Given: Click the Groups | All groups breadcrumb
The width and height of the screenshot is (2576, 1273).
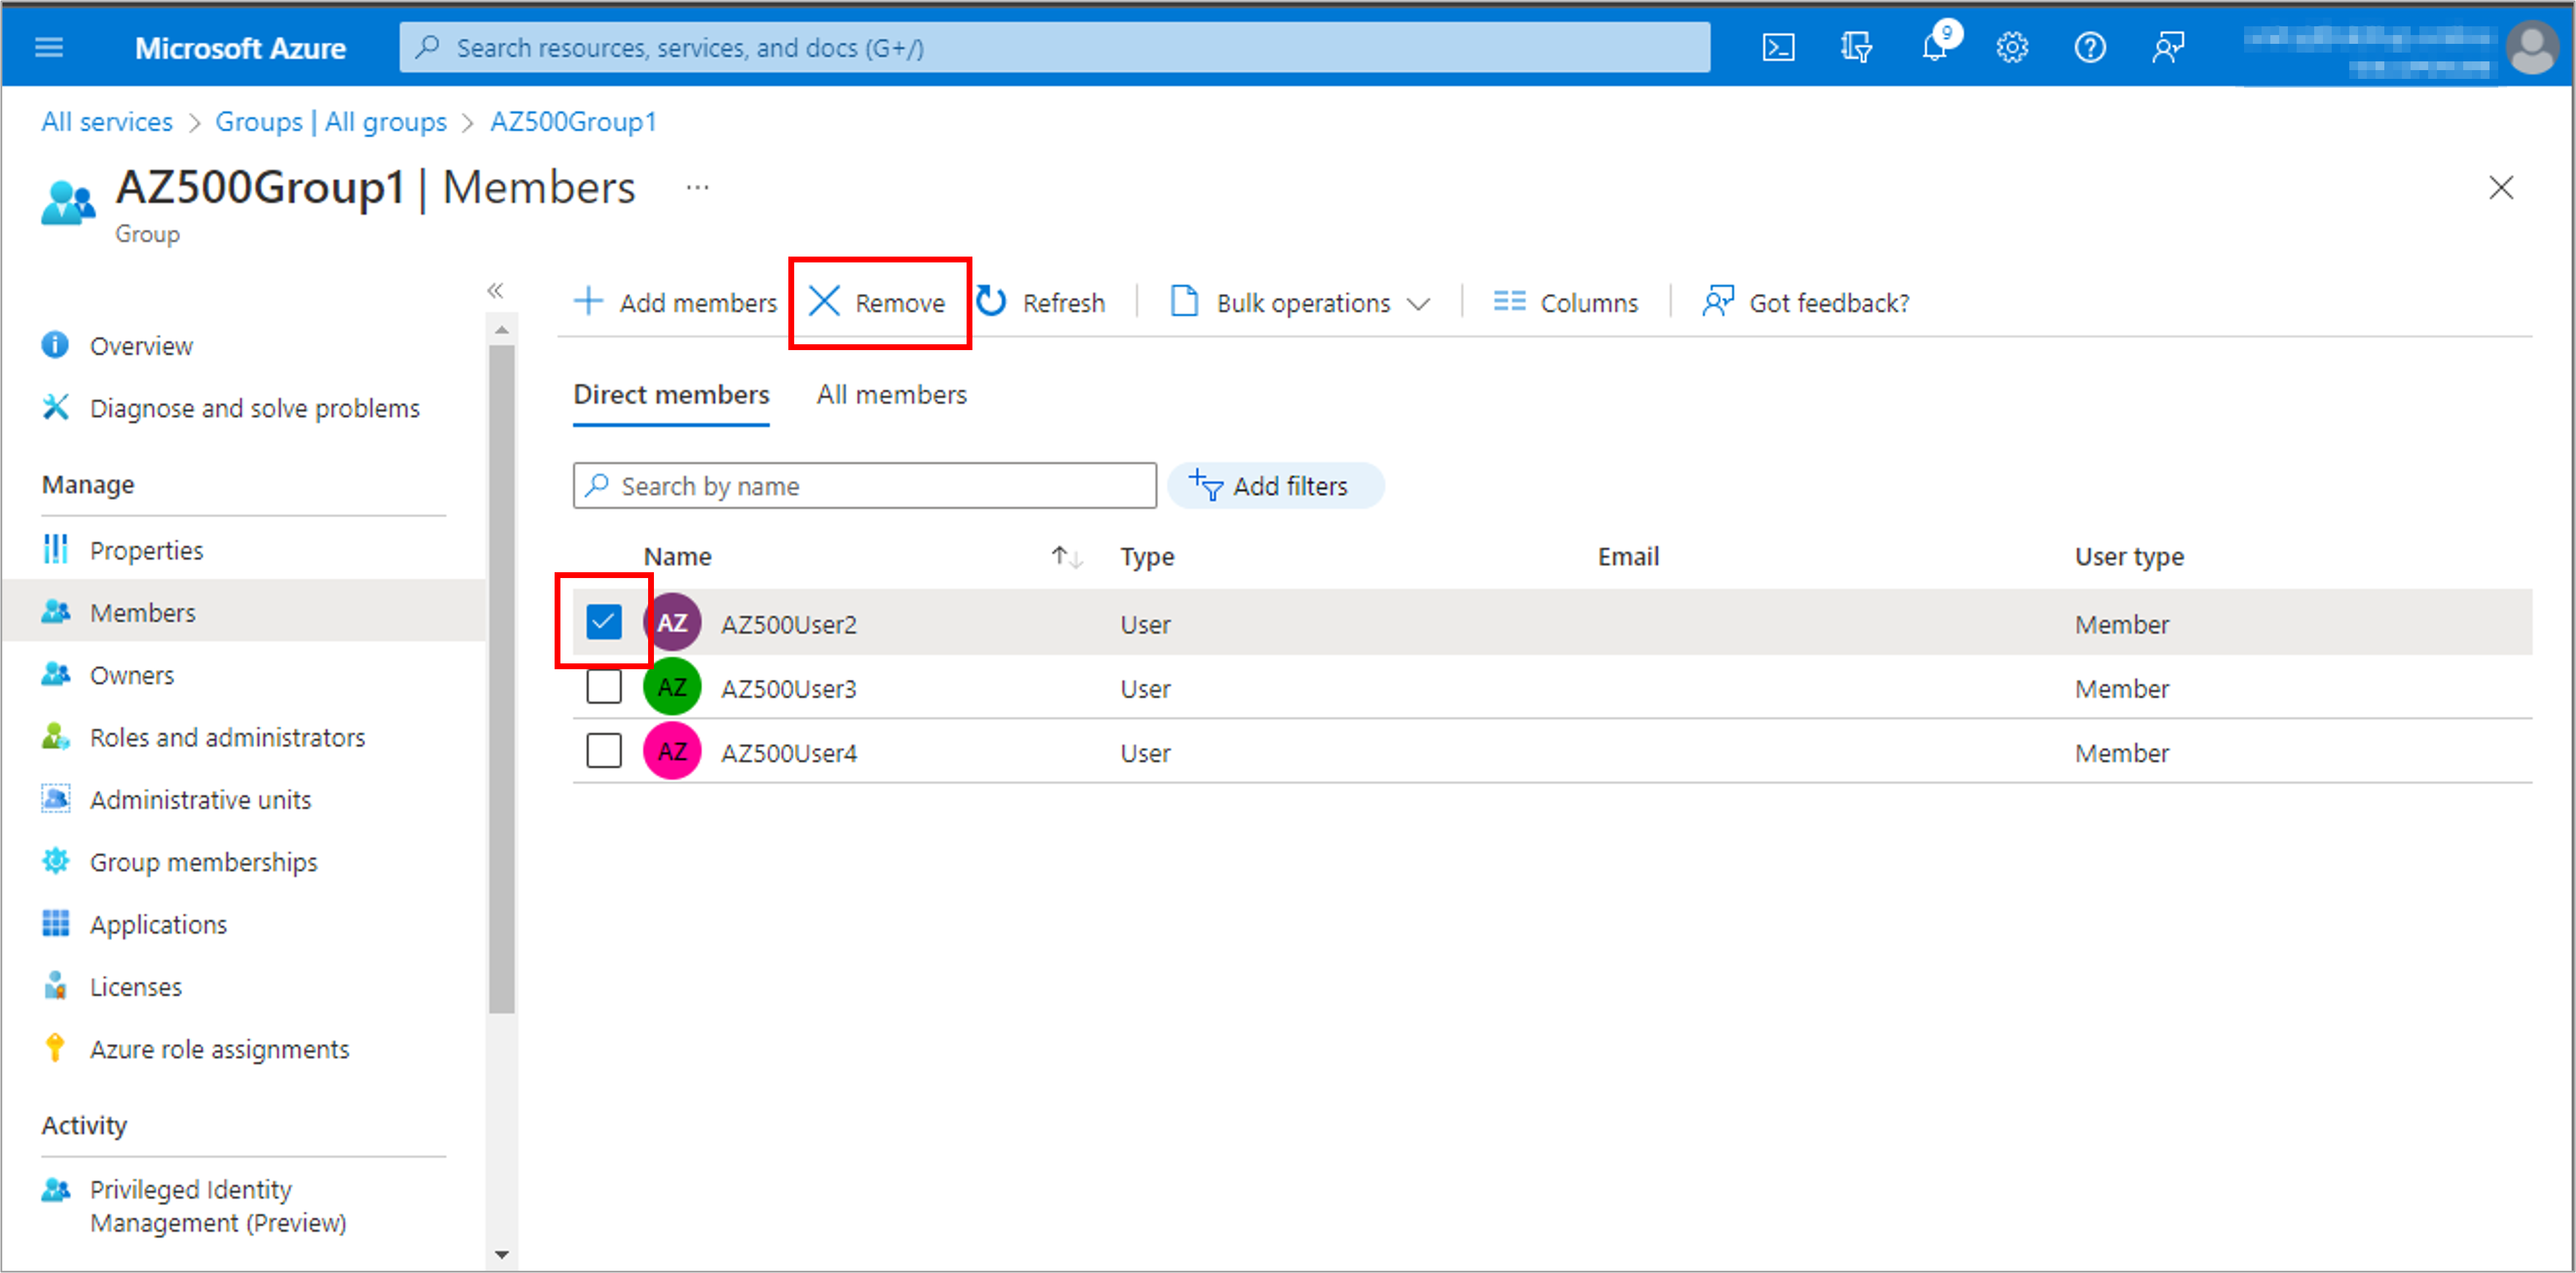Looking at the screenshot, I should point(331,122).
